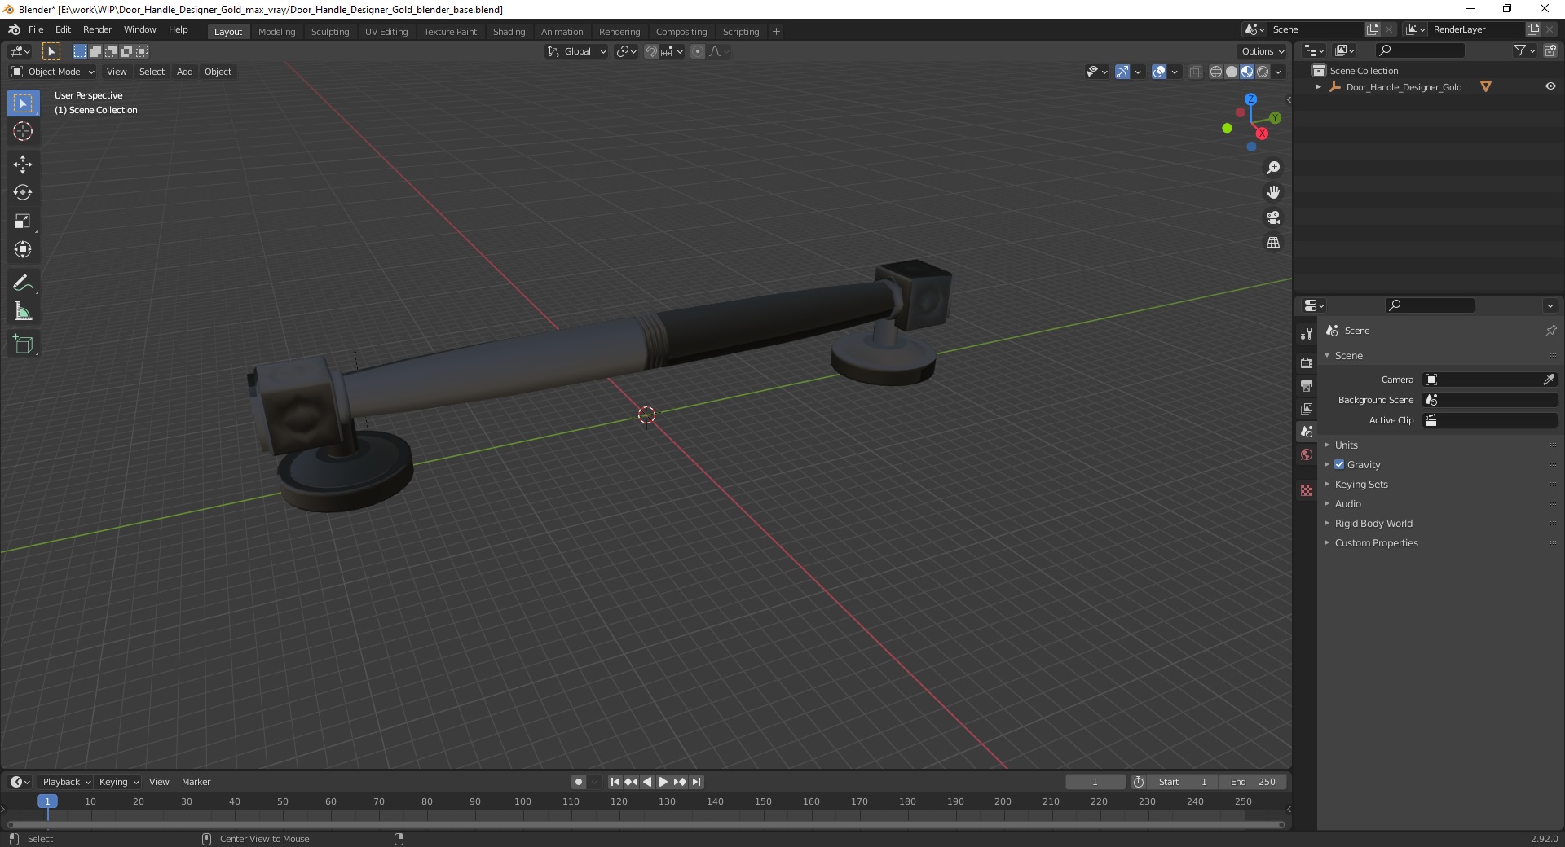Open the View Layer properties tab

click(1307, 408)
